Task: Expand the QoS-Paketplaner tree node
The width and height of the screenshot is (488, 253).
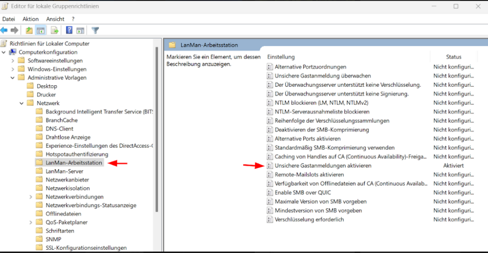Action: [x=30, y=222]
